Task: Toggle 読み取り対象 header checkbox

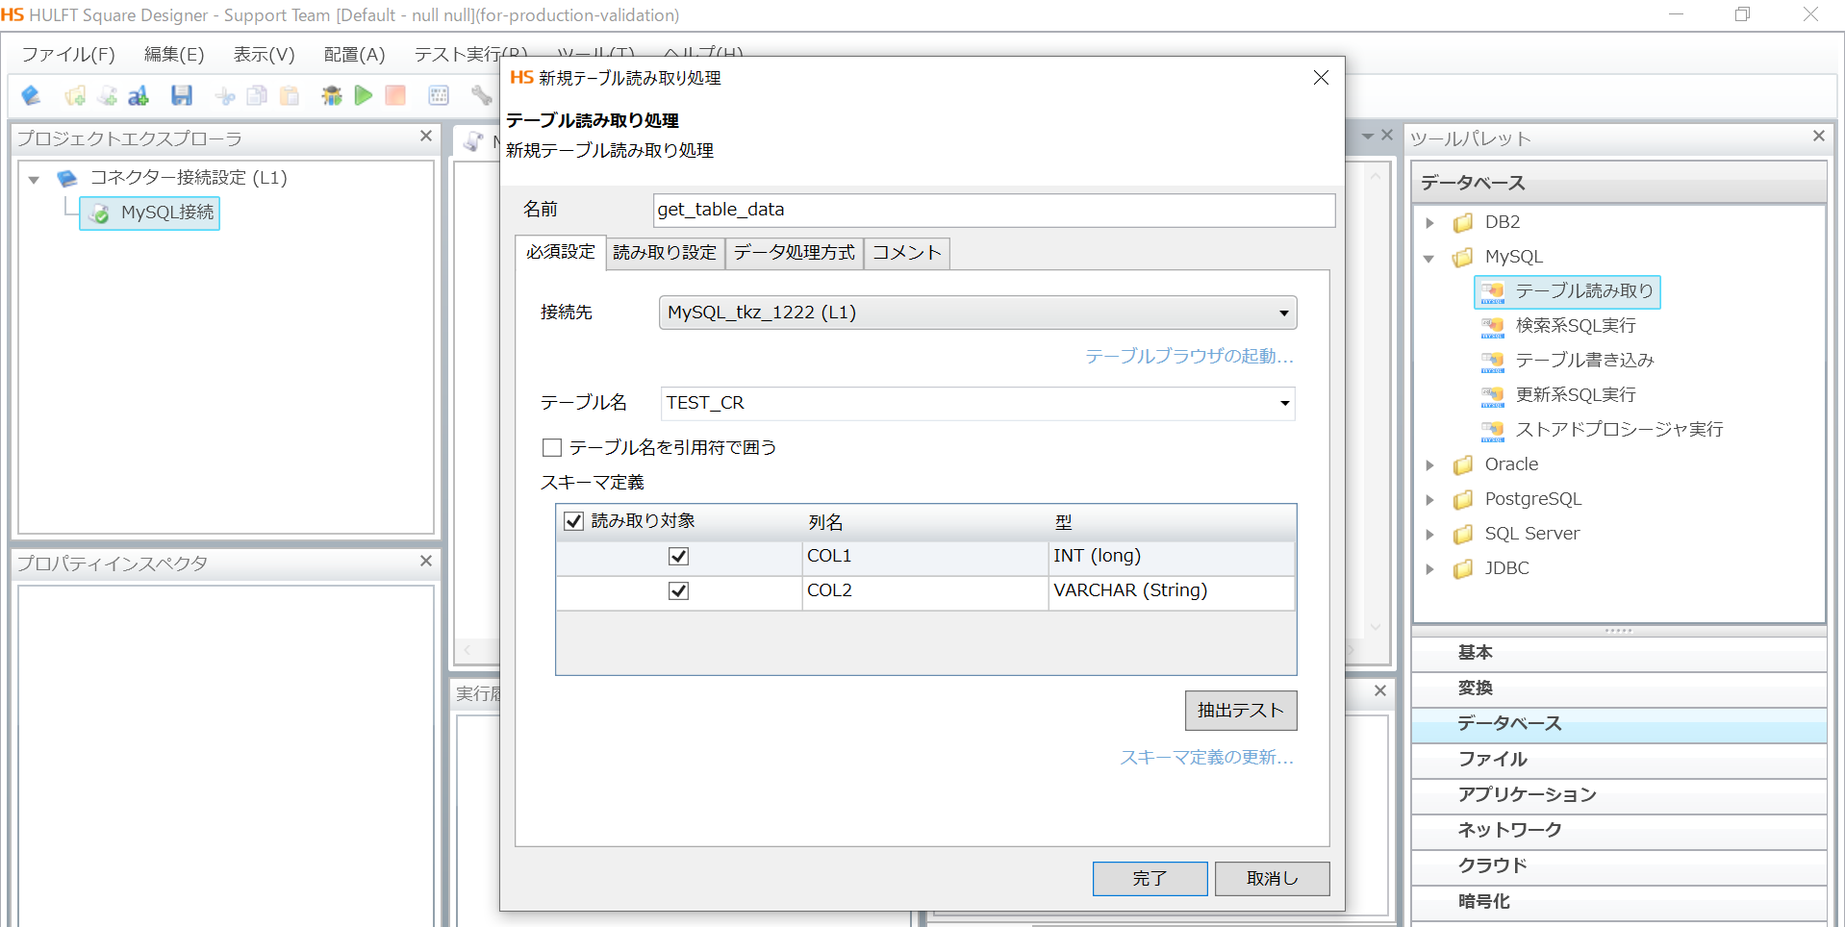Action: (x=574, y=521)
